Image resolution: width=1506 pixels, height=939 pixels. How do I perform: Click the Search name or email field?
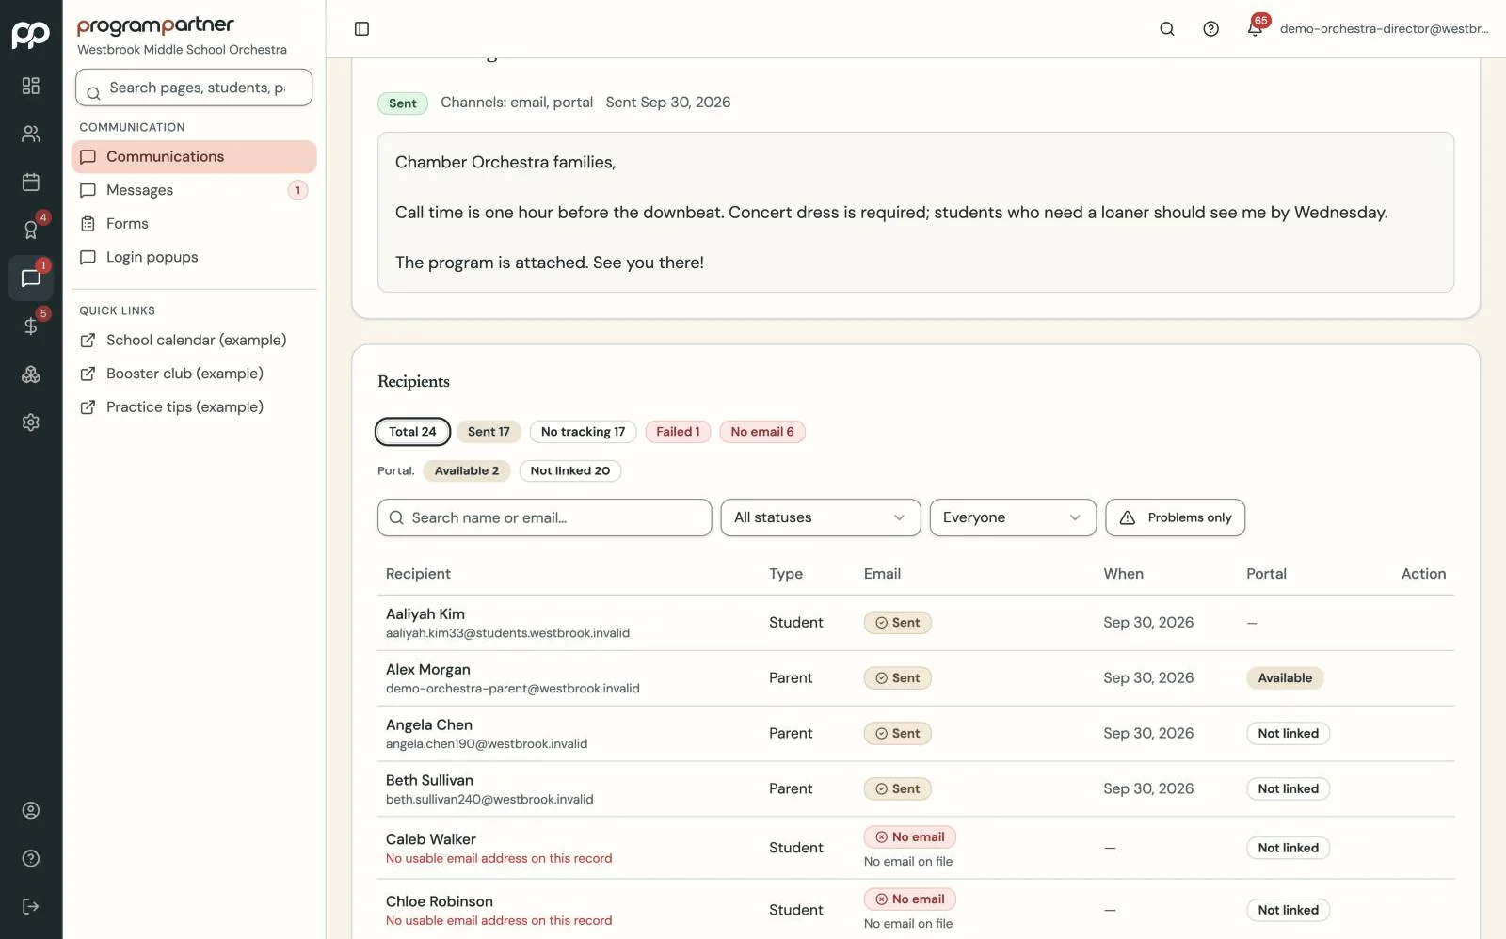point(544,517)
